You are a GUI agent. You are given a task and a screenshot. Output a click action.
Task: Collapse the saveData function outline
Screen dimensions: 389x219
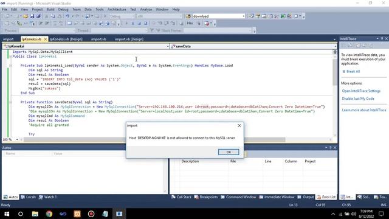(x=11, y=102)
